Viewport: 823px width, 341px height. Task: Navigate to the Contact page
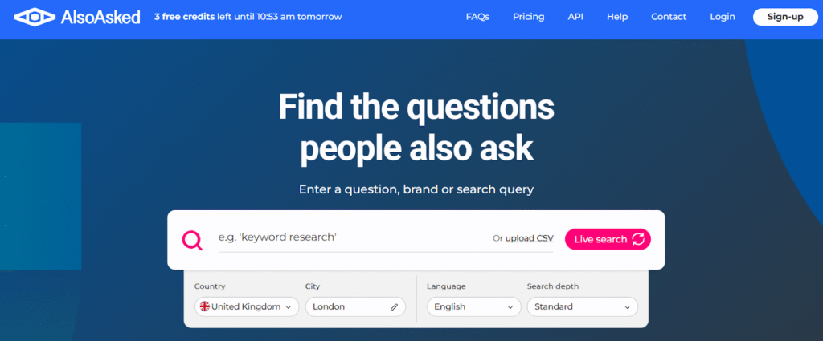[669, 17]
